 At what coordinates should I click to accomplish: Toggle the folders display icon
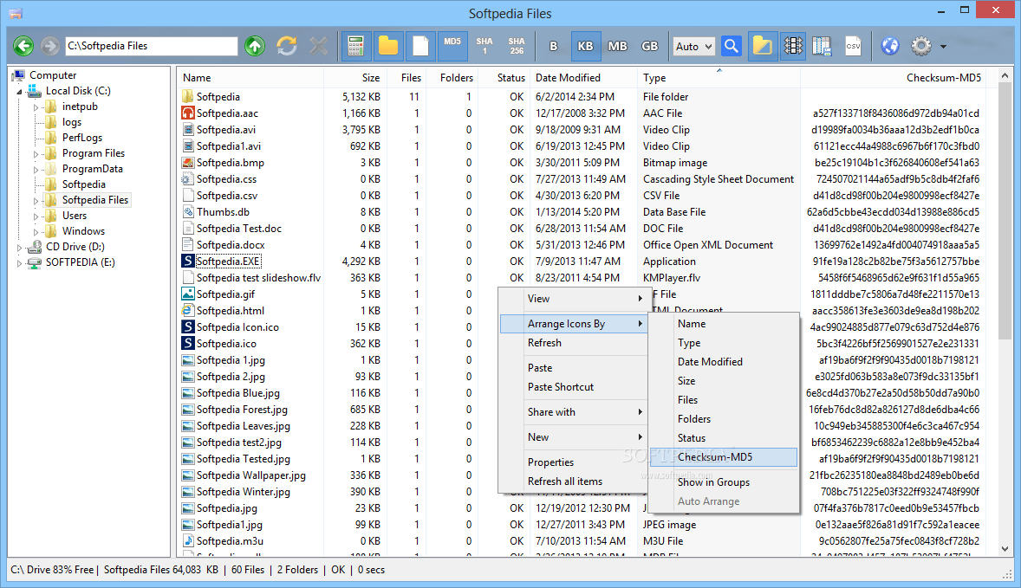388,46
